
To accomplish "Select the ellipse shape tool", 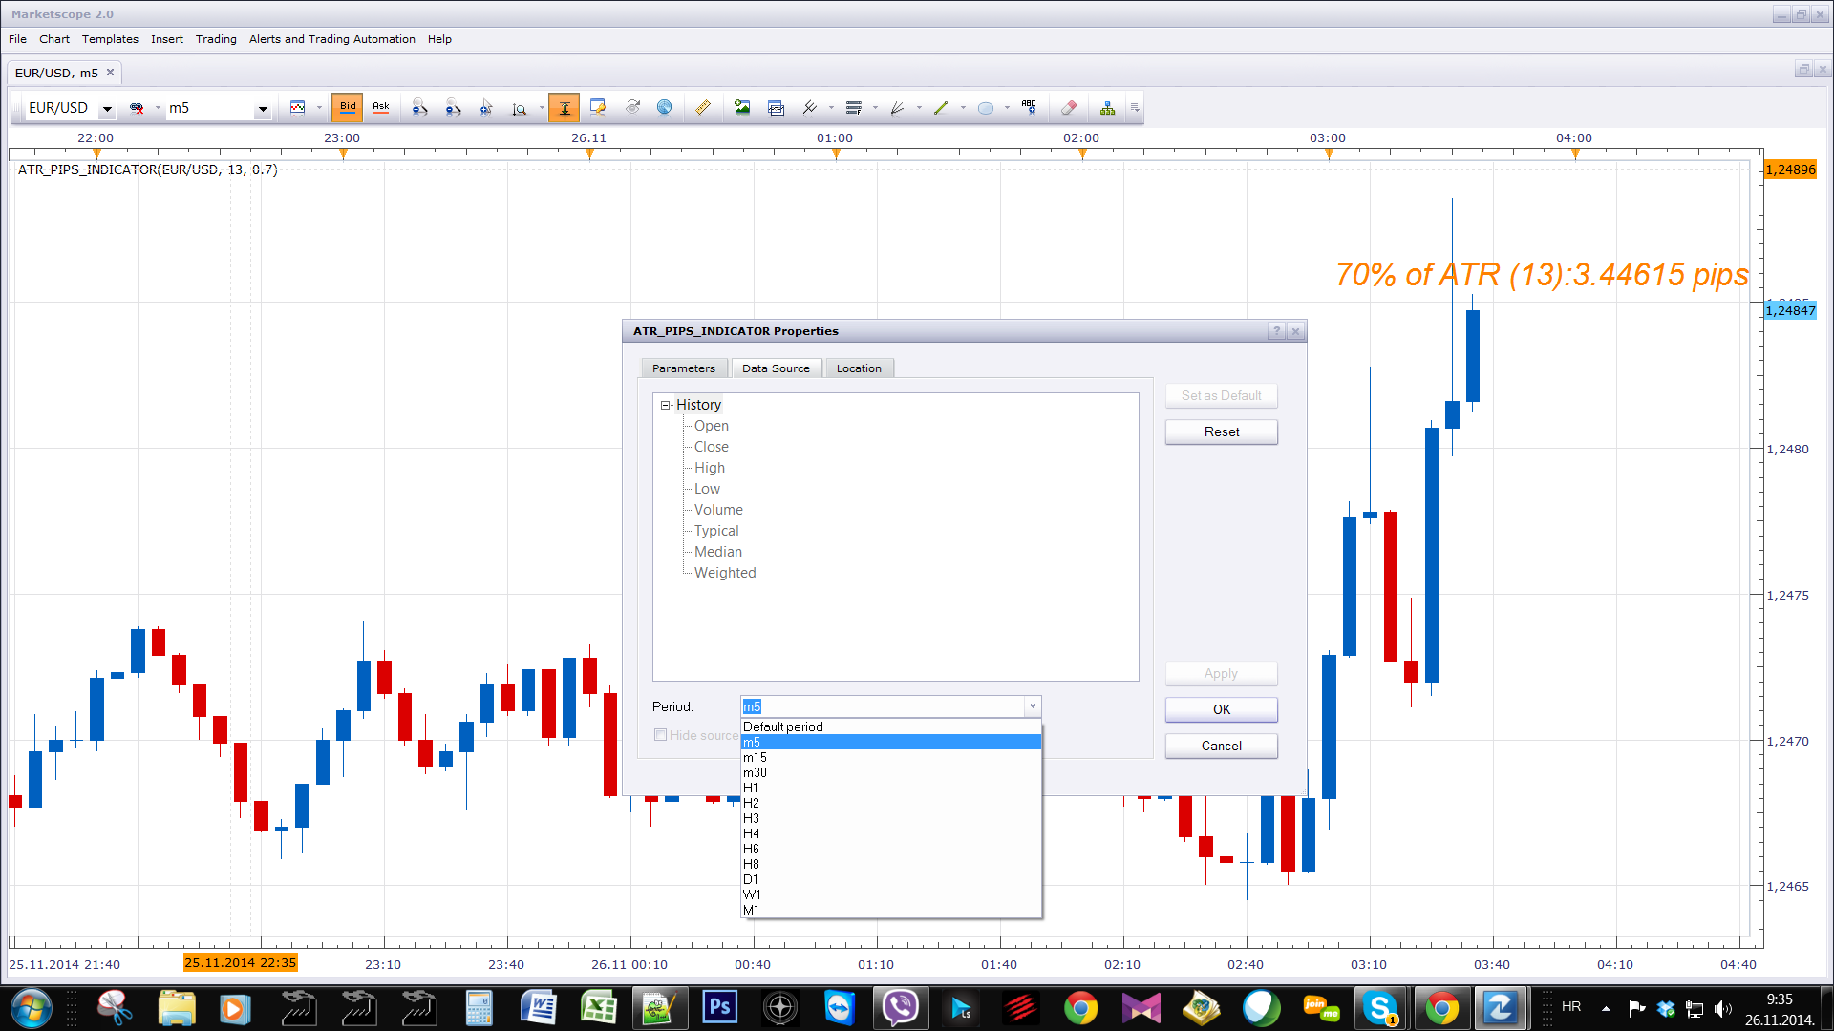I will 986,108.
